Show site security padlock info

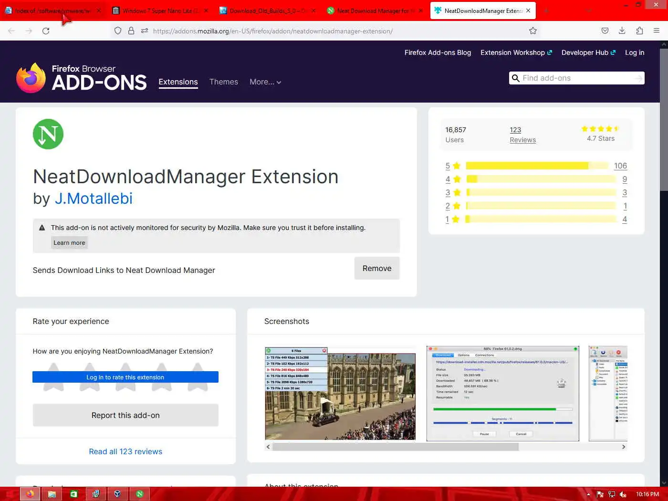[131, 31]
